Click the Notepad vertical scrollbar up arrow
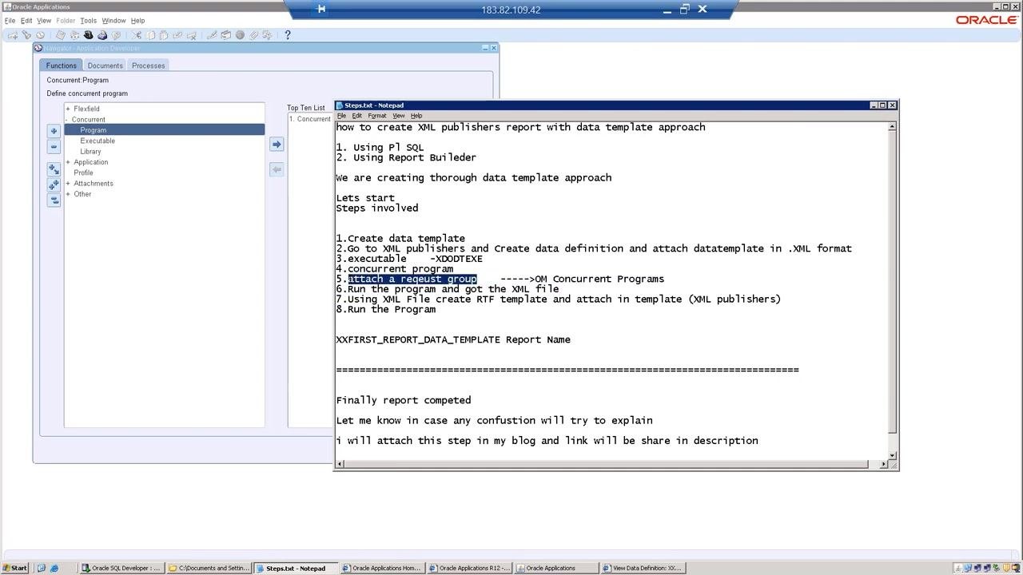The height and width of the screenshot is (575, 1023). [x=892, y=126]
